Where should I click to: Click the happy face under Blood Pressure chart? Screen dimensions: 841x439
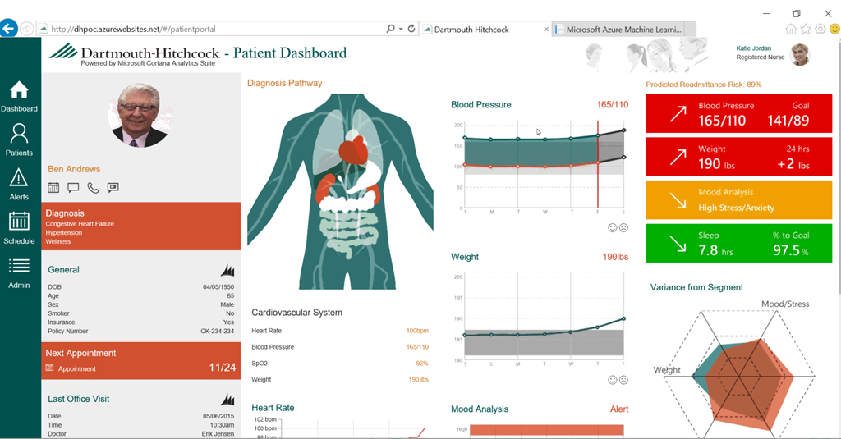(612, 228)
